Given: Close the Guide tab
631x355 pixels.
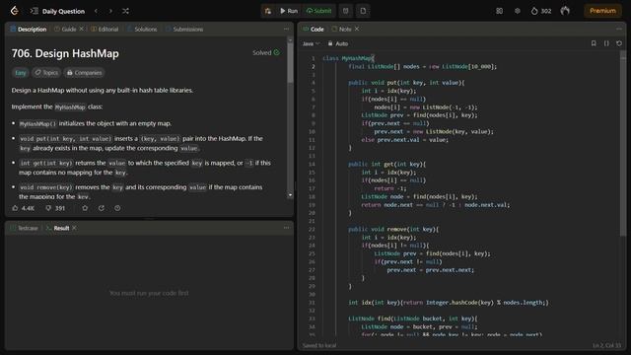Looking at the screenshot, I should 81,29.
